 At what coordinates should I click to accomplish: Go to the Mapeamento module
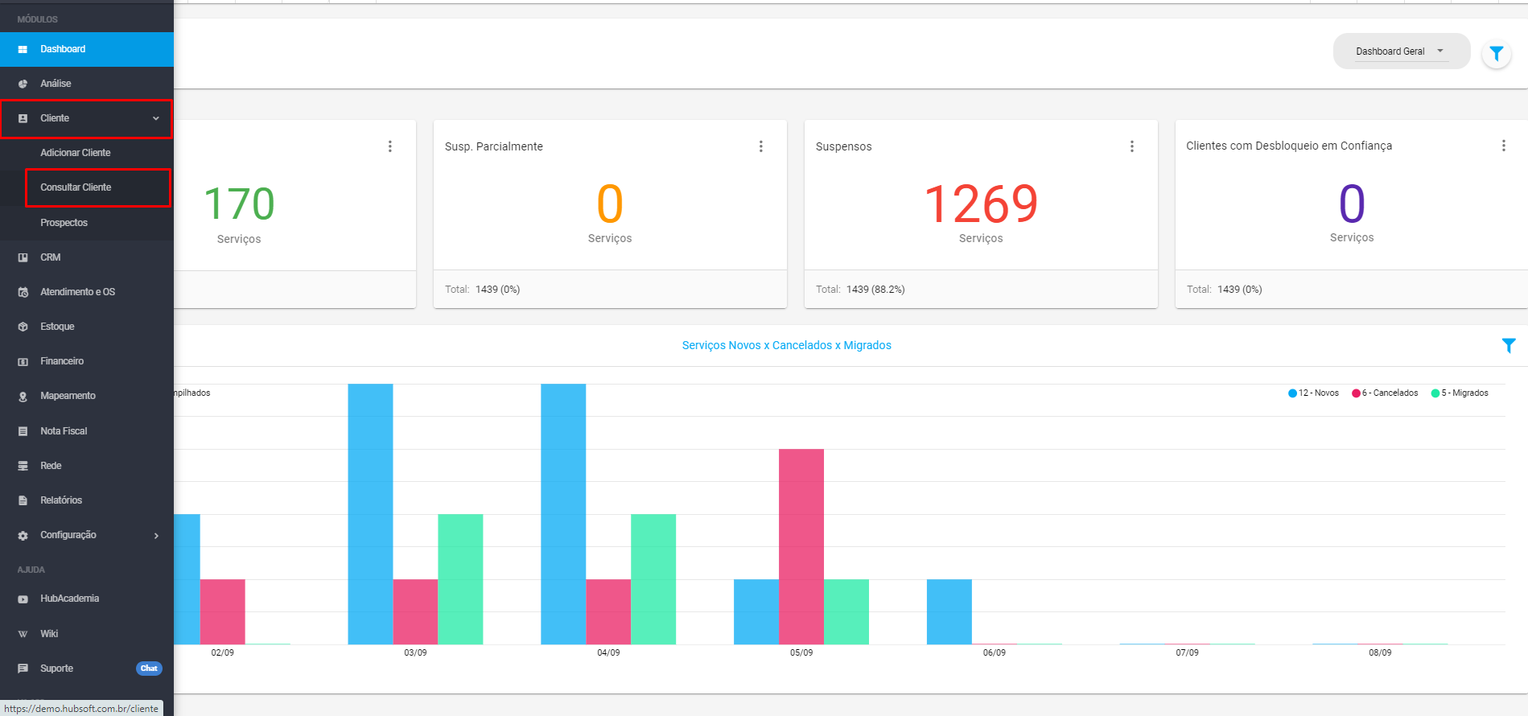coord(68,396)
